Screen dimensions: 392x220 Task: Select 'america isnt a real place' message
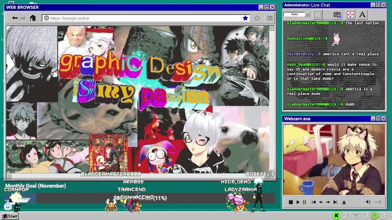tap(351, 54)
